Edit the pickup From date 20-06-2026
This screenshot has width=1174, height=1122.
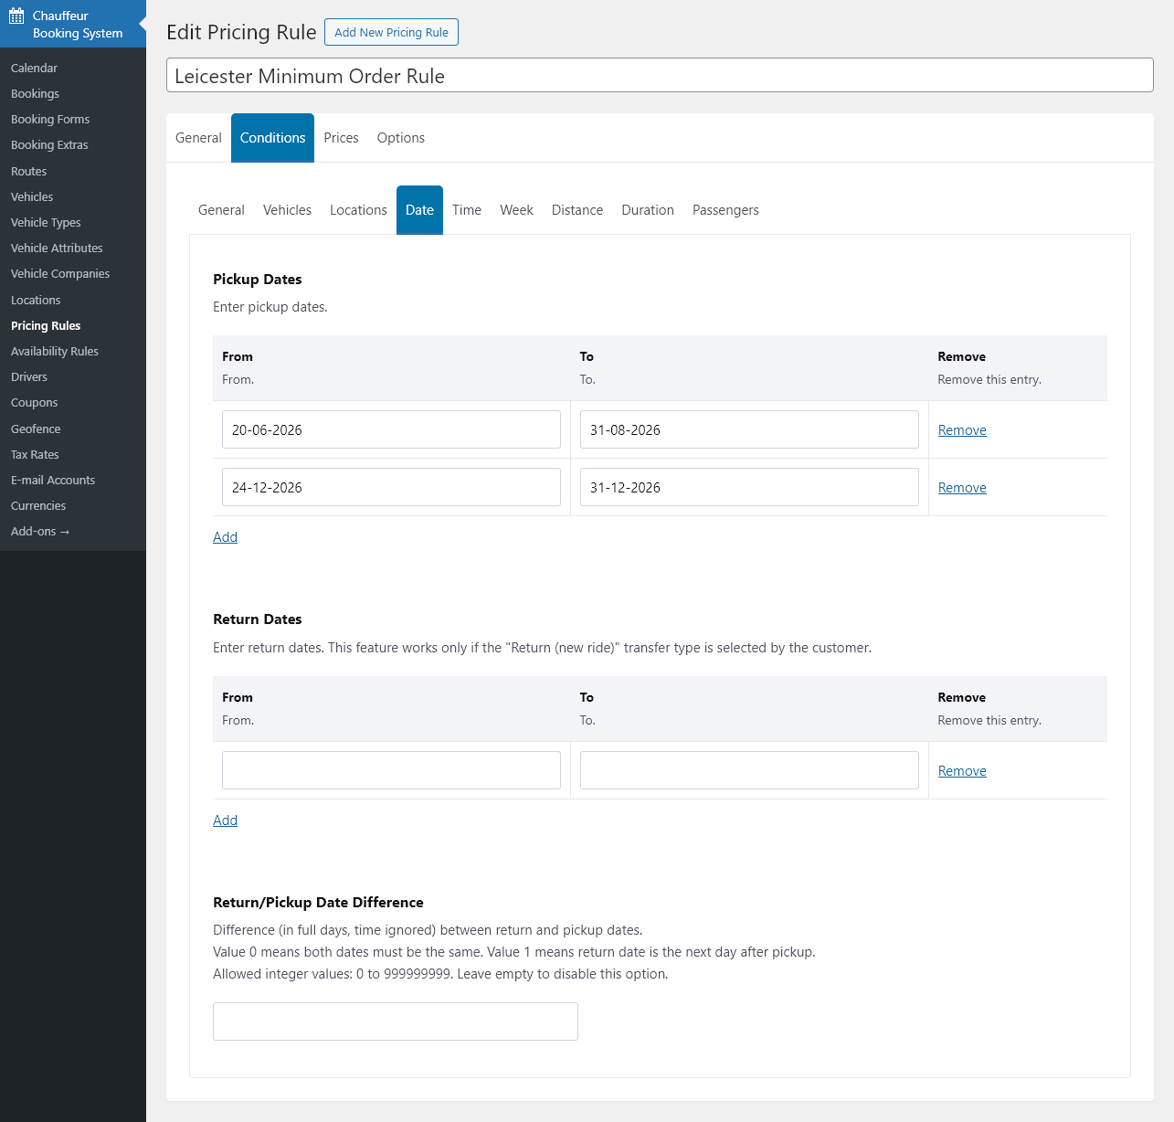point(391,429)
